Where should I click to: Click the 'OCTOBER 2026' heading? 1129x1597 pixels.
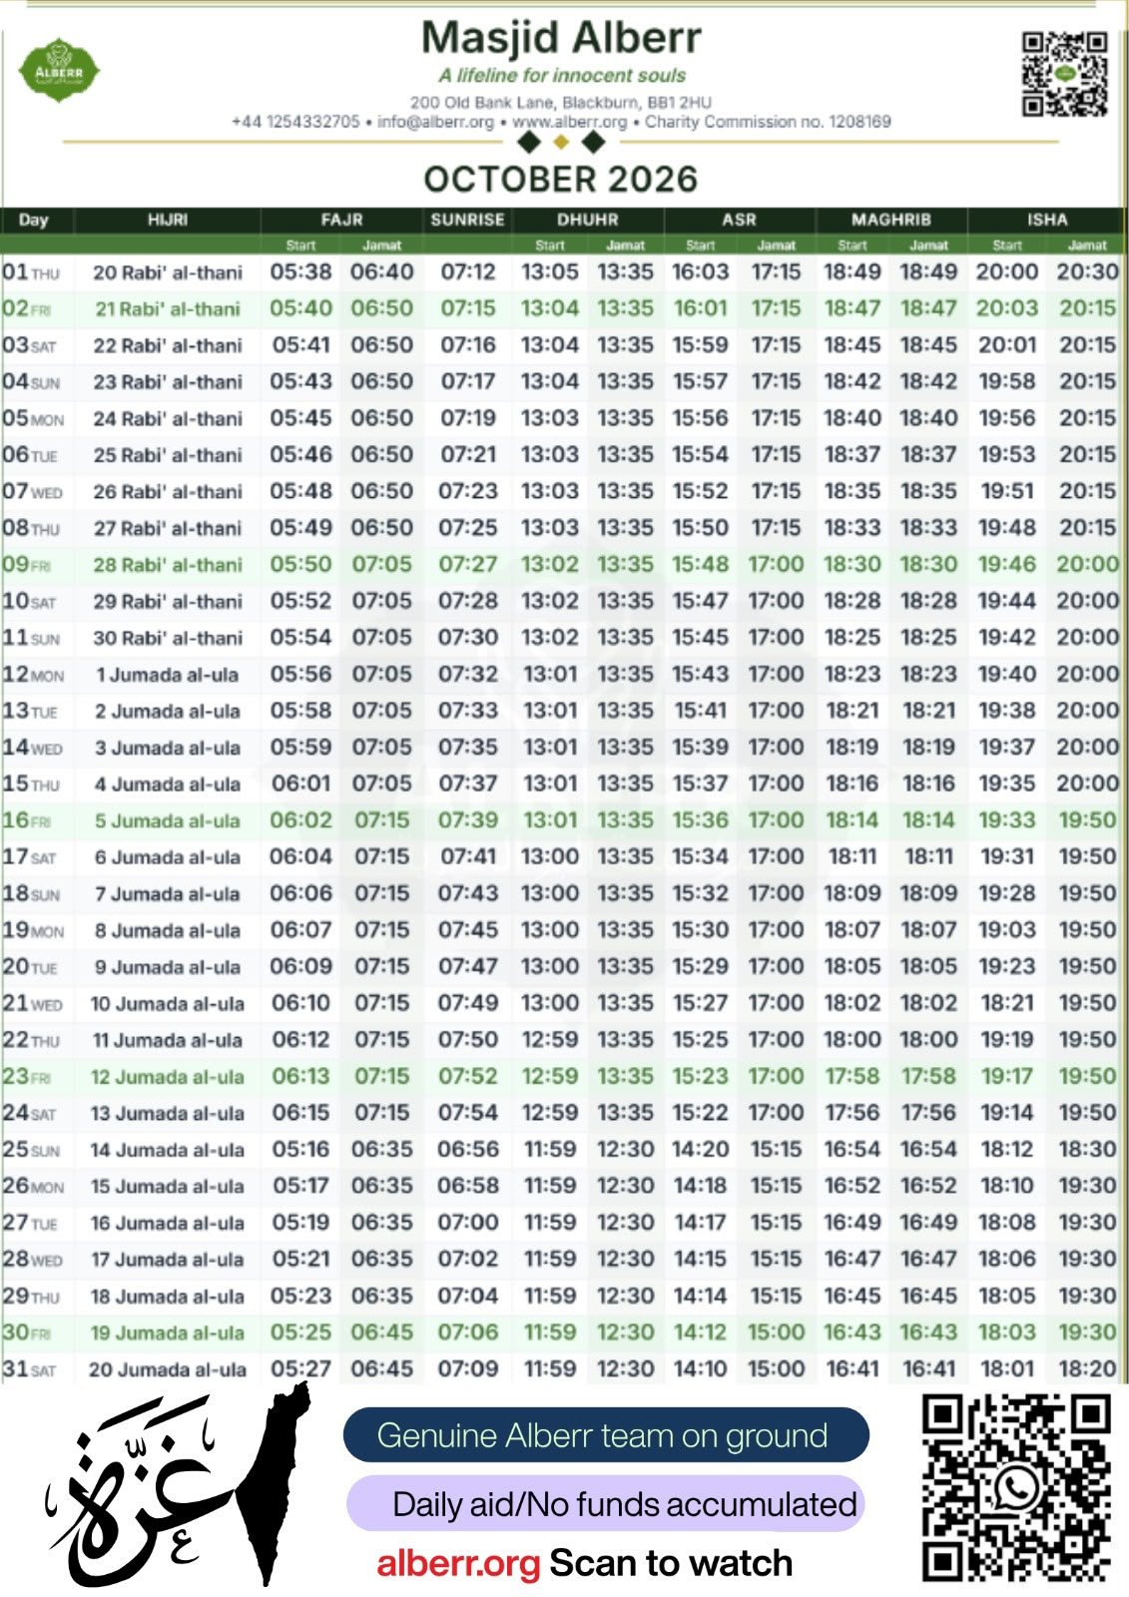pyautogui.click(x=561, y=179)
